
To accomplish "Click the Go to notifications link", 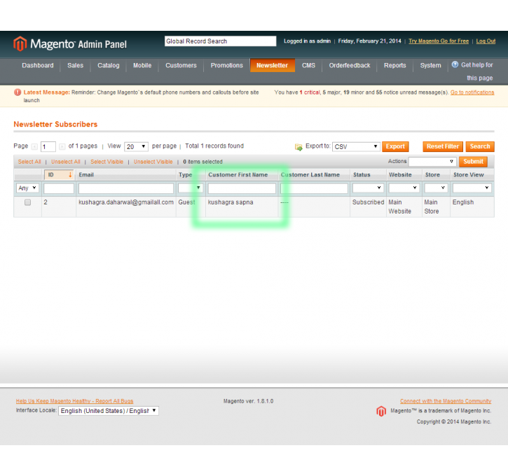I will pyautogui.click(x=472, y=92).
